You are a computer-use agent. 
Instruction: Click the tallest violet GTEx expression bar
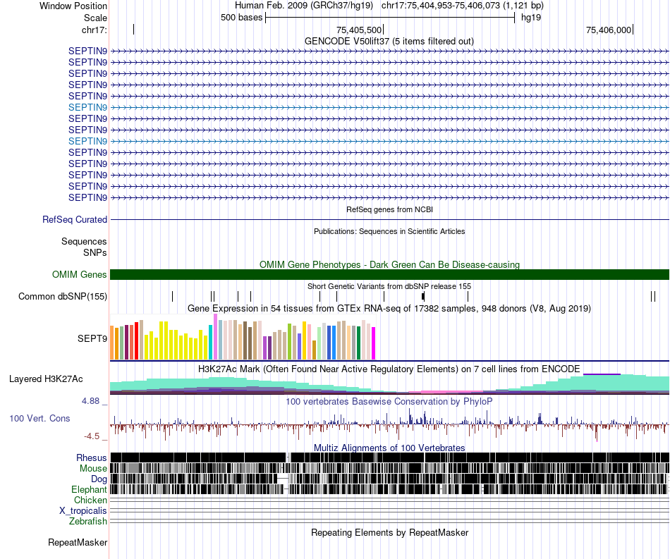click(215, 337)
